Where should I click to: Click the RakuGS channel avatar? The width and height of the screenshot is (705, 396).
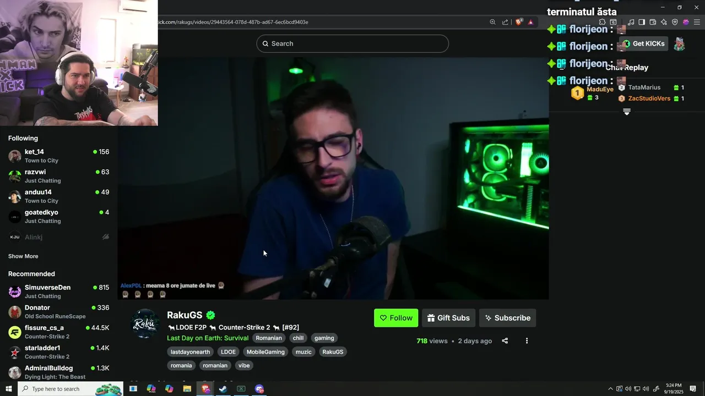coord(146,323)
